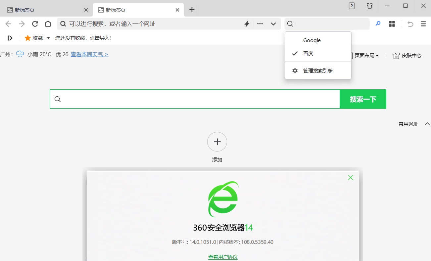Open the 查看用户协议 link
Image resolution: width=431 pixels, height=261 pixels.
click(223, 257)
